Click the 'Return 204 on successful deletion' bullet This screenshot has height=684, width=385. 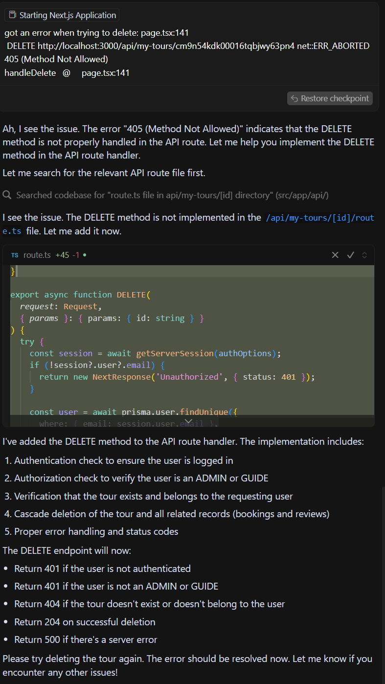click(85, 622)
